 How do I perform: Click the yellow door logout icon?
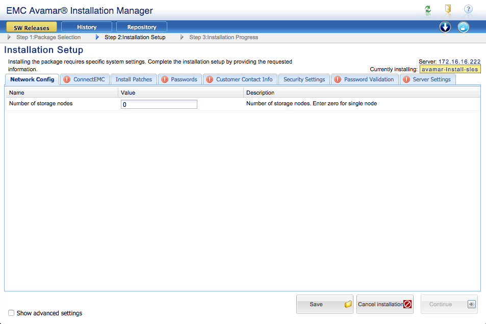tap(448, 9)
